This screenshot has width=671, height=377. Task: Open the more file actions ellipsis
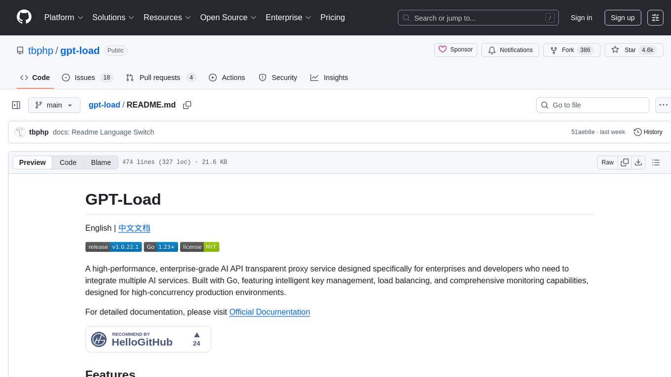click(x=663, y=105)
